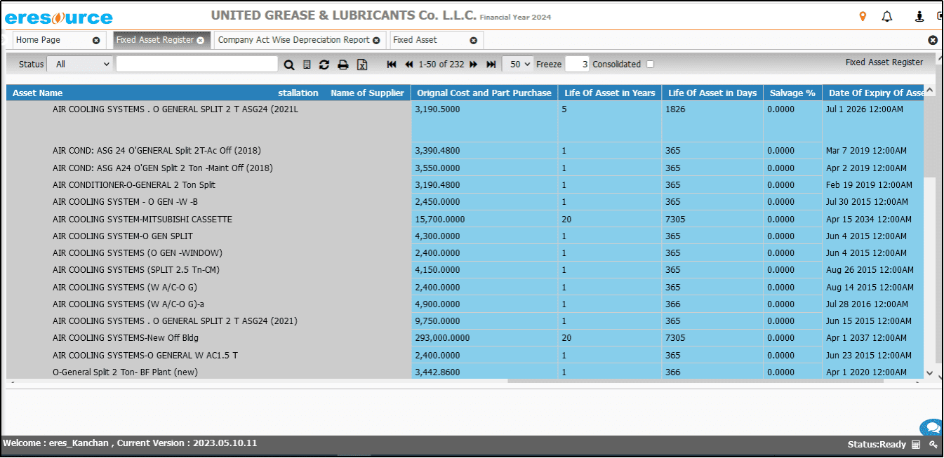The image size is (944, 458).
Task: Toggle the Consolidated checkbox
Action: 650,65
